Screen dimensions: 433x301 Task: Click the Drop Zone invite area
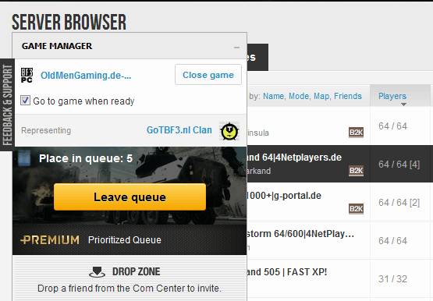(130, 278)
